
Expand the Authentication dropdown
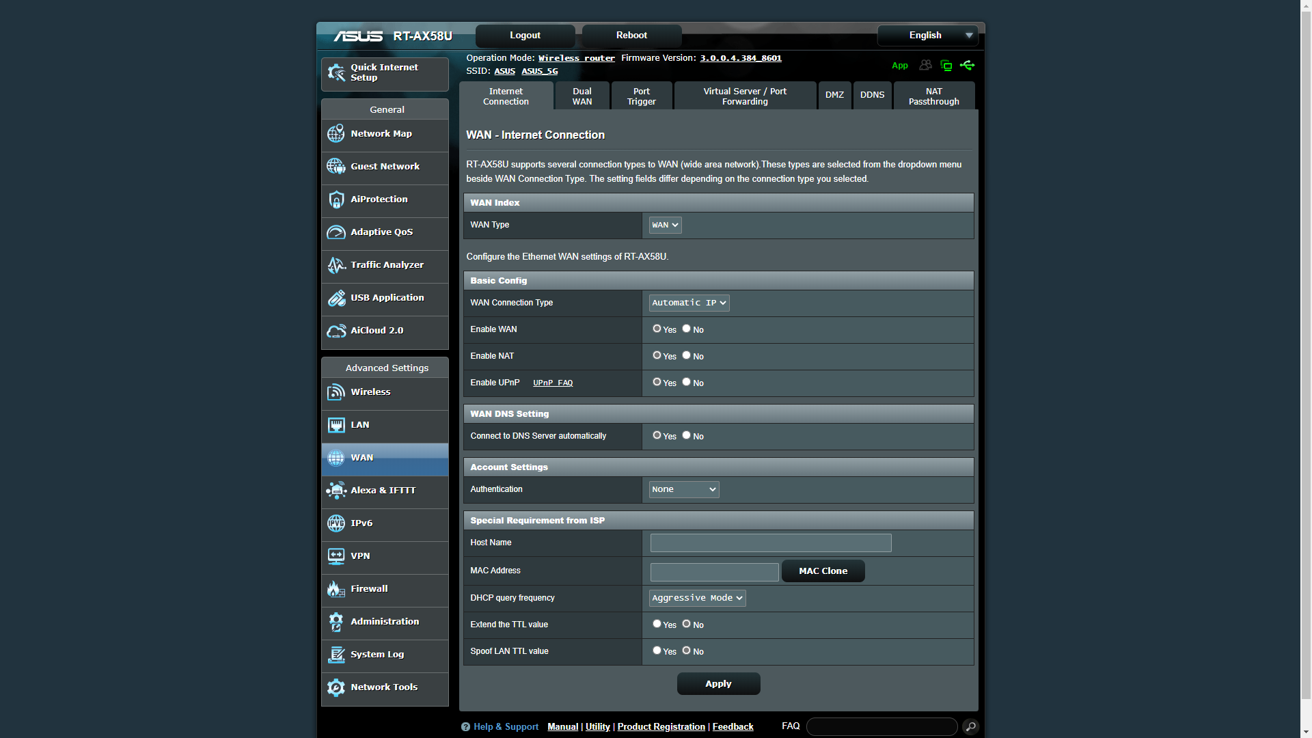(x=683, y=489)
